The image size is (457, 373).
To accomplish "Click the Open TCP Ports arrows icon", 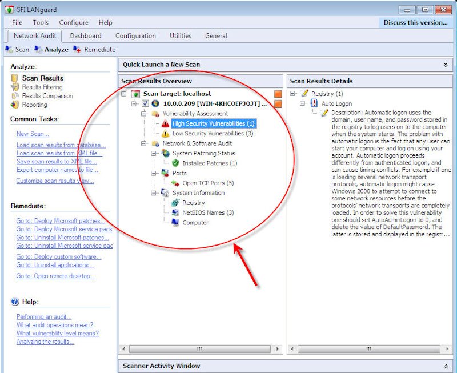I will 175,183.
